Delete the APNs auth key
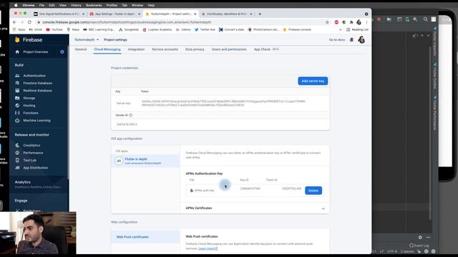Image resolution: width=458 pixels, height=257 pixels. pyautogui.click(x=313, y=191)
